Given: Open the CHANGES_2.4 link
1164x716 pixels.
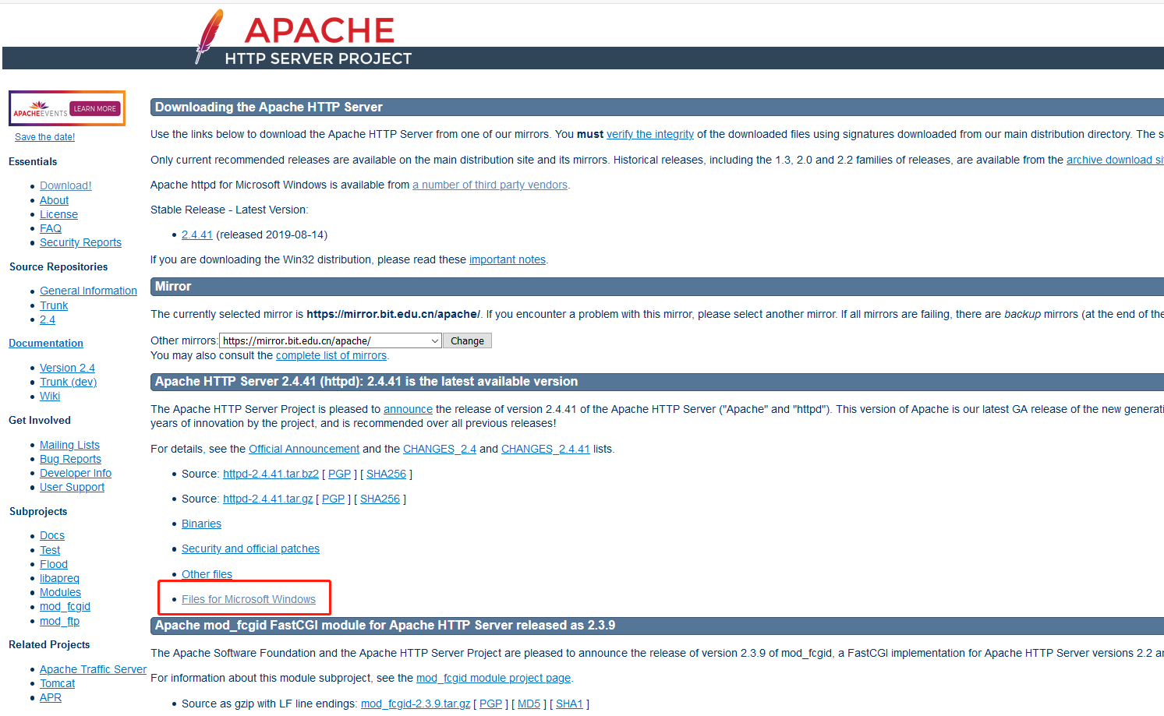Looking at the screenshot, I should click(x=440, y=449).
